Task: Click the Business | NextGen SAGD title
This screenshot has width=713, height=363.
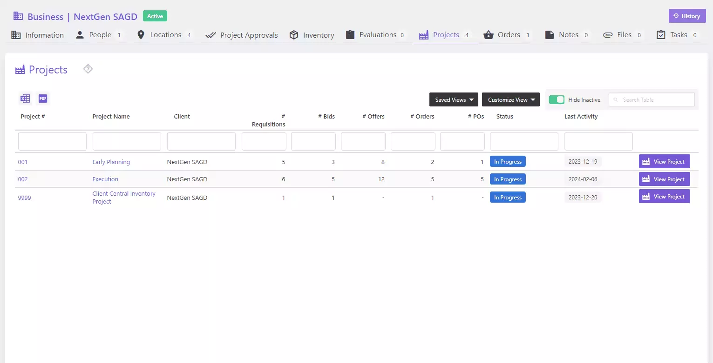Action: (x=82, y=17)
